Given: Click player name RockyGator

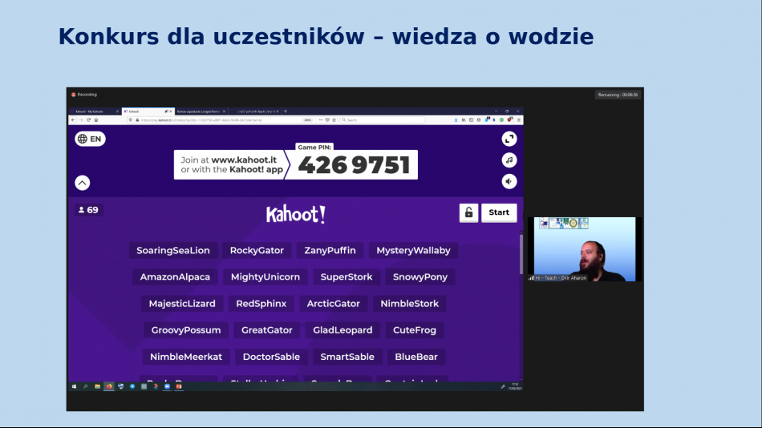Looking at the screenshot, I should coord(257,251).
